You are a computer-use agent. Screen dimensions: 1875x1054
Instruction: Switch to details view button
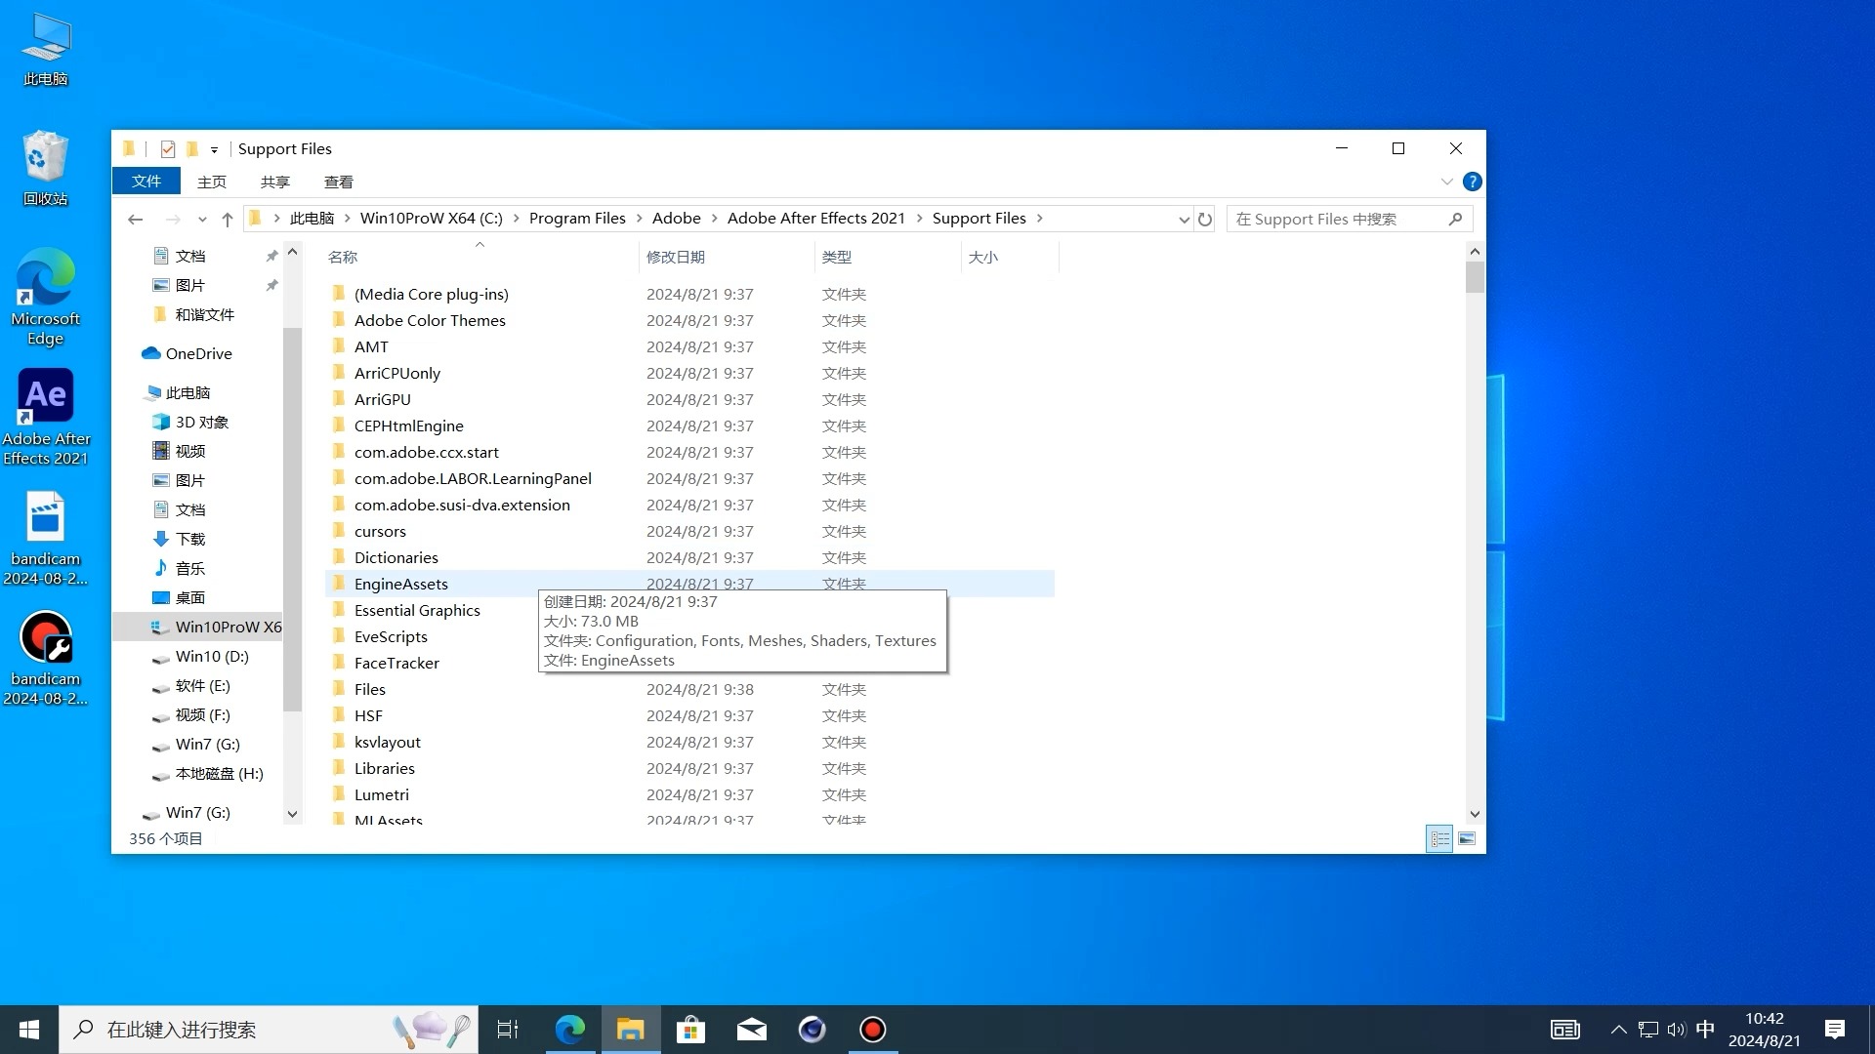(x=1439, y=838)
